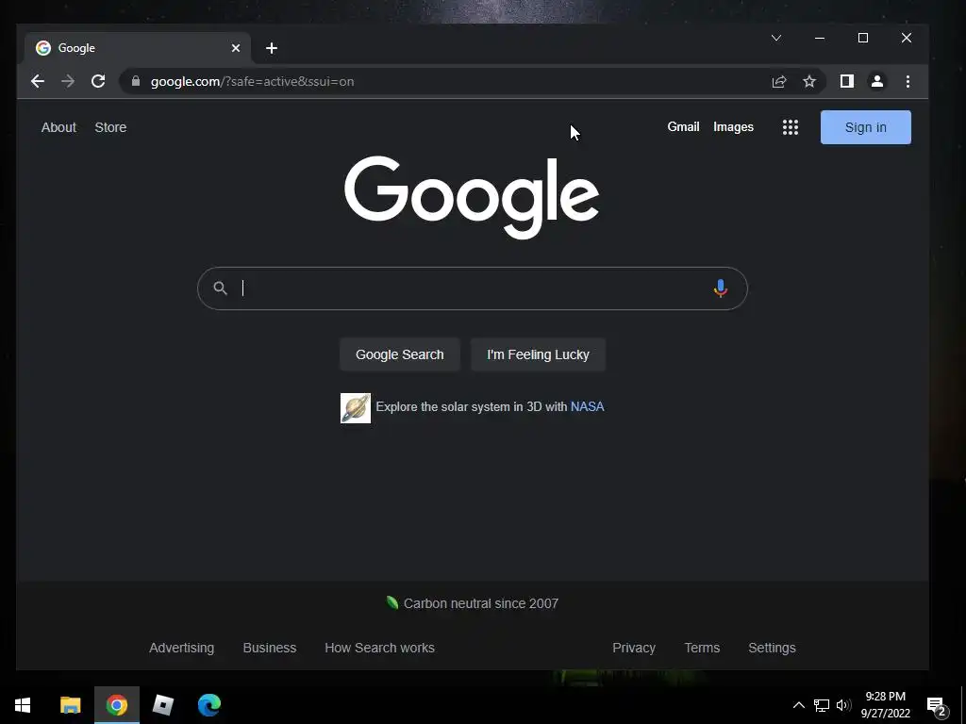Click the magnifier icon in search box

click(220, 288)
